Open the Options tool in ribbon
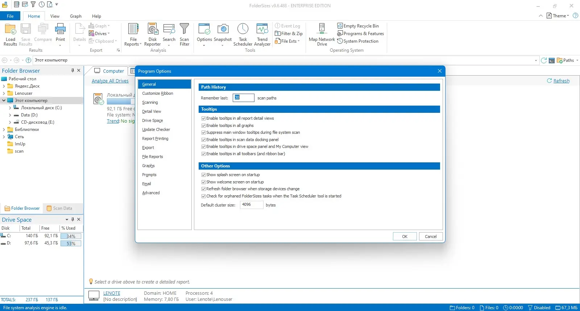This screenshot has width=580, height=311. pyautogui.click(x=204, y=35)
